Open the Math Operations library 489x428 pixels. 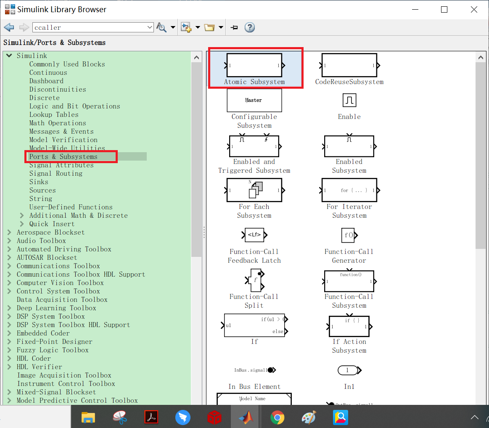58,123
